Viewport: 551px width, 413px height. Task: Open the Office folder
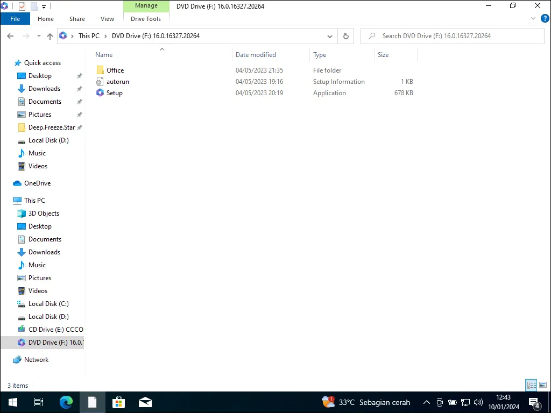point(114,70)
